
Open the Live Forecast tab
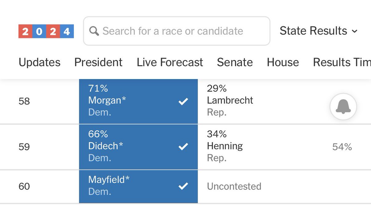click(170, 62)
